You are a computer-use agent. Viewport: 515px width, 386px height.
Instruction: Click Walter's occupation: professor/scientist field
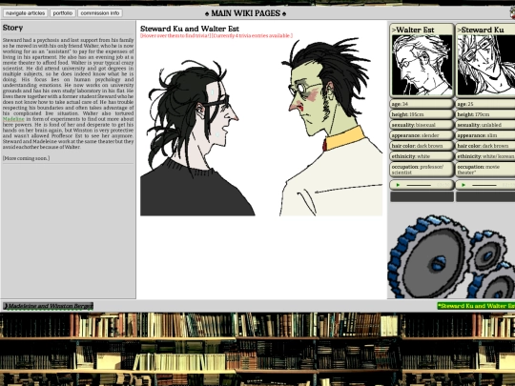pyautogui.click(x=422, y=170)
